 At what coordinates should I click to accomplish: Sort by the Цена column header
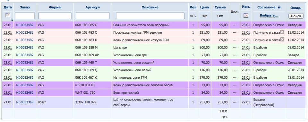tap(204, 7)
